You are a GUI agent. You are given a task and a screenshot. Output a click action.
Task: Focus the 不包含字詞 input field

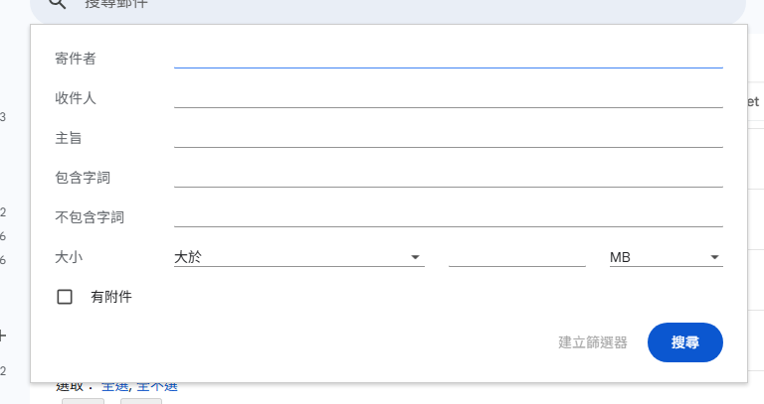(448, 216)
